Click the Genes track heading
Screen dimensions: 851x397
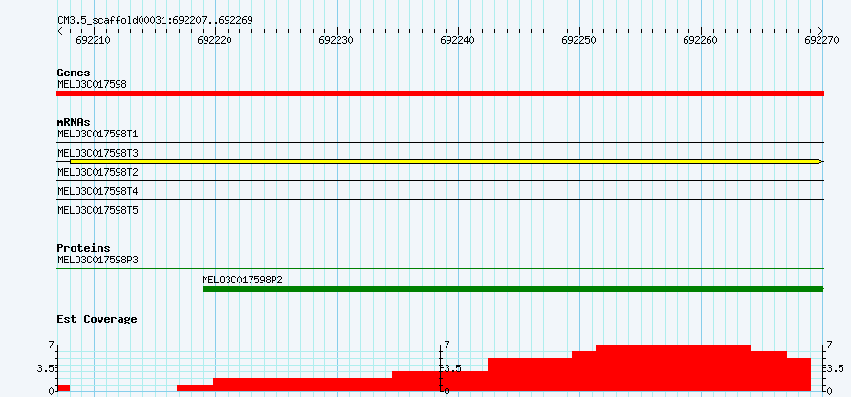pos(74,73)
